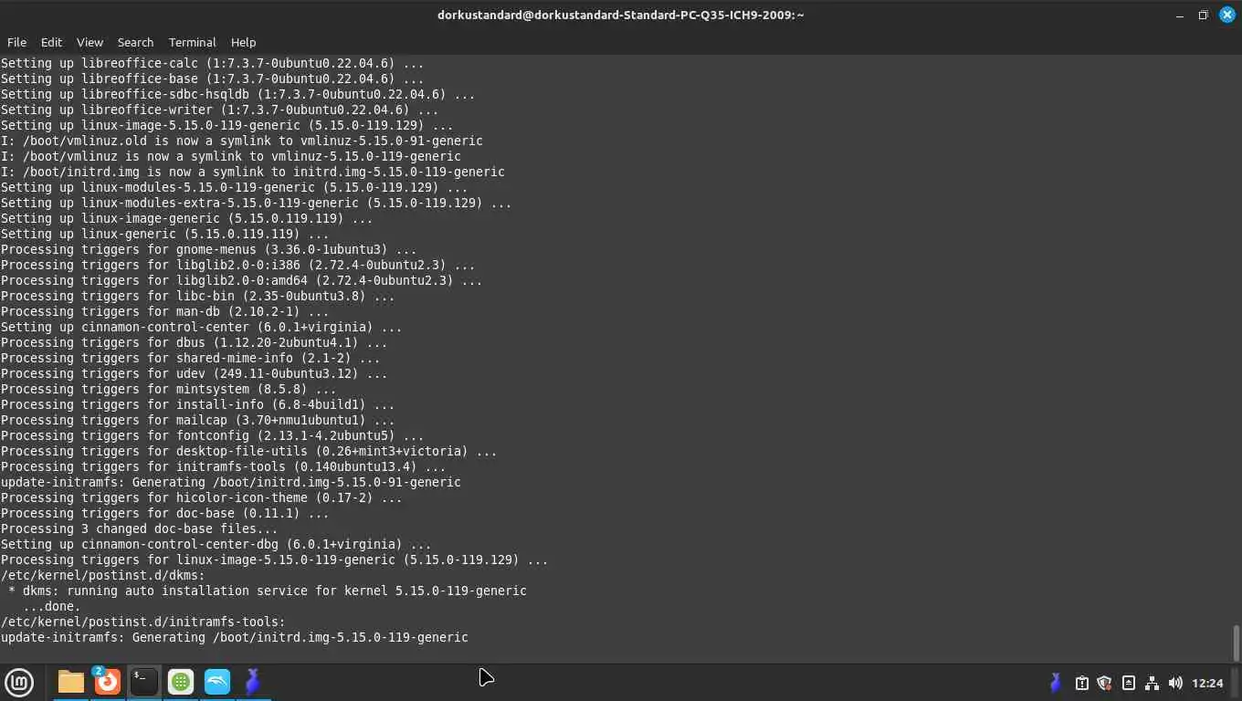Open the file manager from the panel
Viewport: 1242px width, 701px height.
pos(71,682)
